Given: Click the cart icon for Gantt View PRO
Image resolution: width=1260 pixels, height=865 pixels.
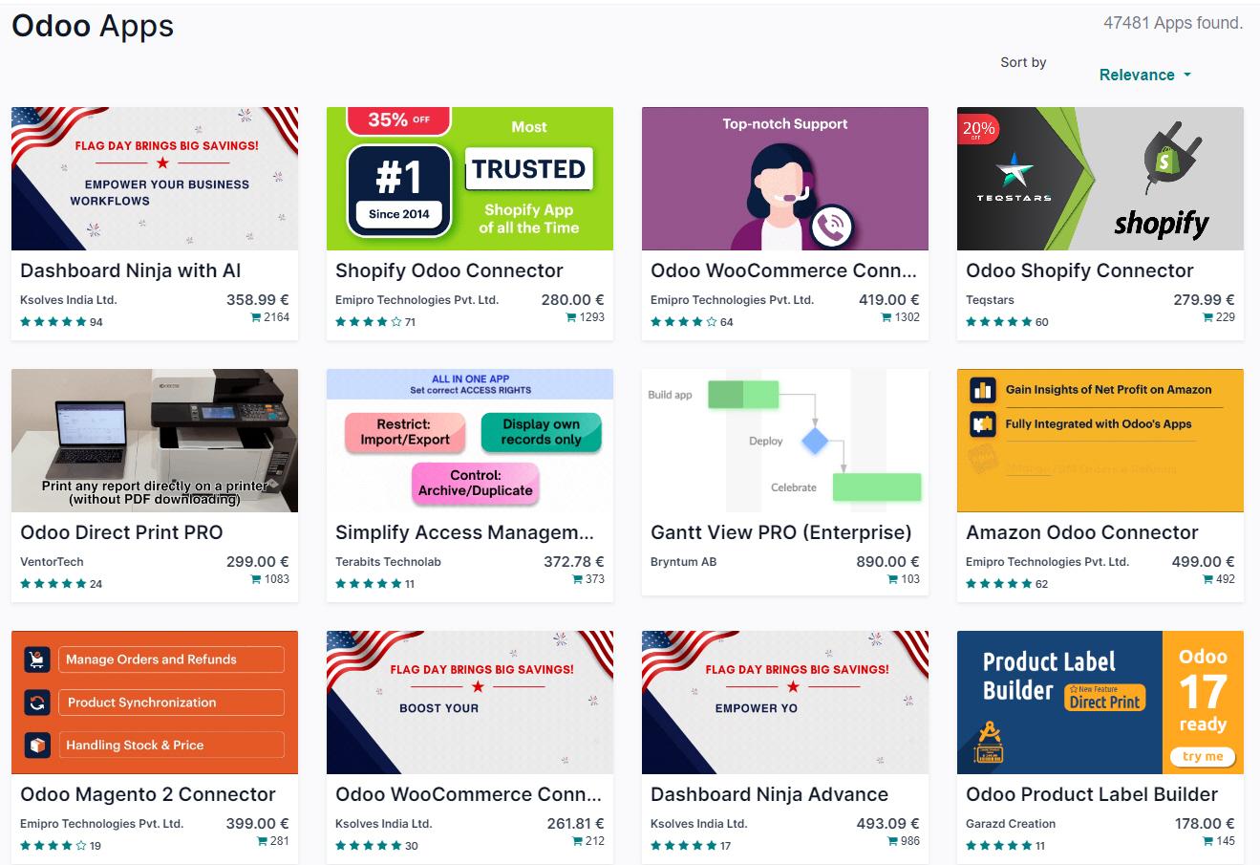Looking at the screenshot, I should point(886,579).
